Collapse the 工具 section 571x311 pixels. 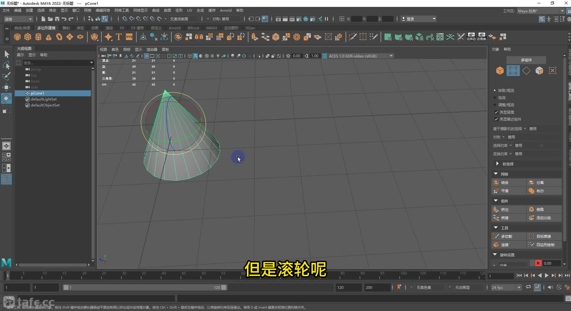pos(496,228)
